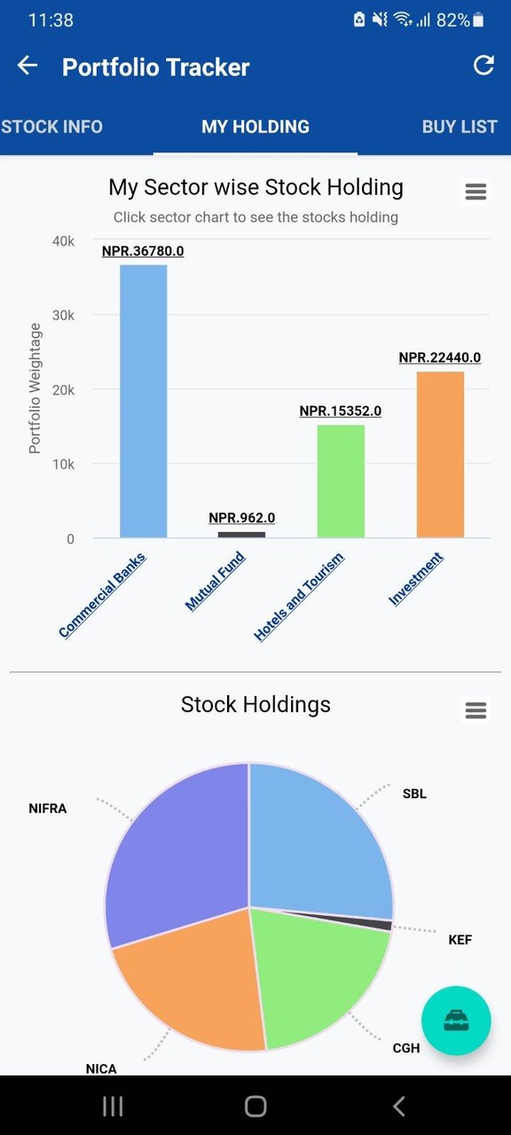Navigate back using the arrow icon
The height and width of the screenshot is (1135, 511).
27,65
